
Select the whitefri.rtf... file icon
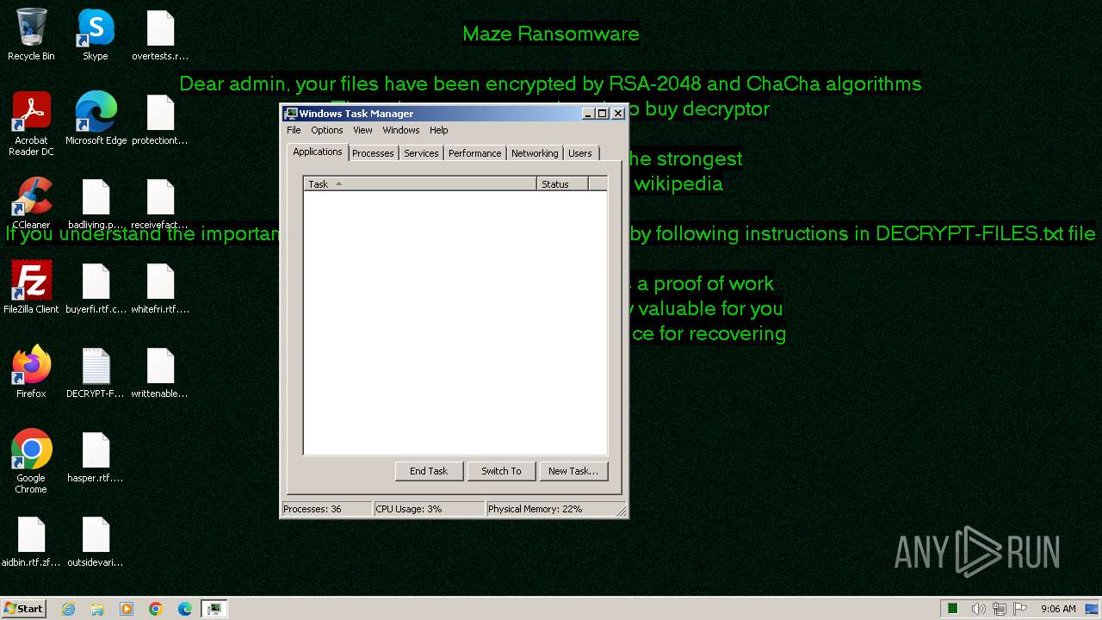160,288
